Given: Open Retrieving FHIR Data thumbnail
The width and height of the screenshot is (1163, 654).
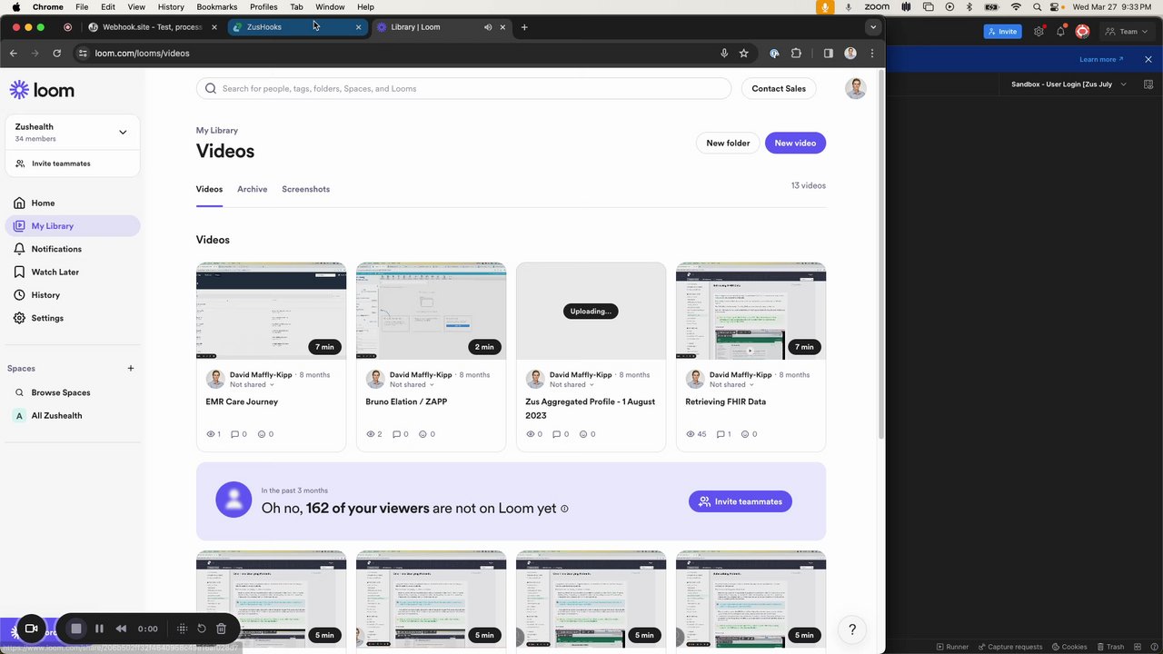Looking at the screenshot, I should (x=750, y=311).
